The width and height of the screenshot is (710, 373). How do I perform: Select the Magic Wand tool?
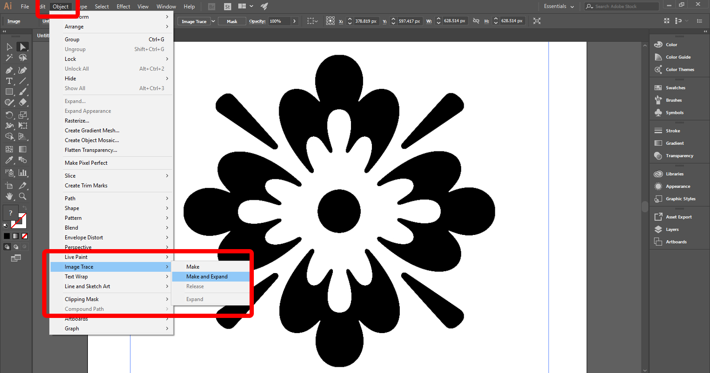coord(9,58)
